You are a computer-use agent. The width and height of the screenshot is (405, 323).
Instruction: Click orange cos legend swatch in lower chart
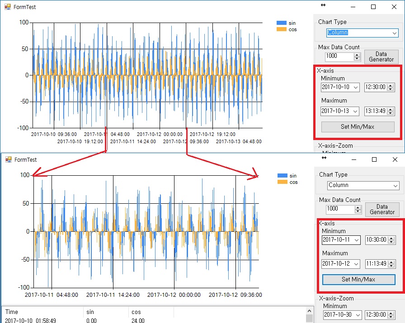[x=283, y=182]
